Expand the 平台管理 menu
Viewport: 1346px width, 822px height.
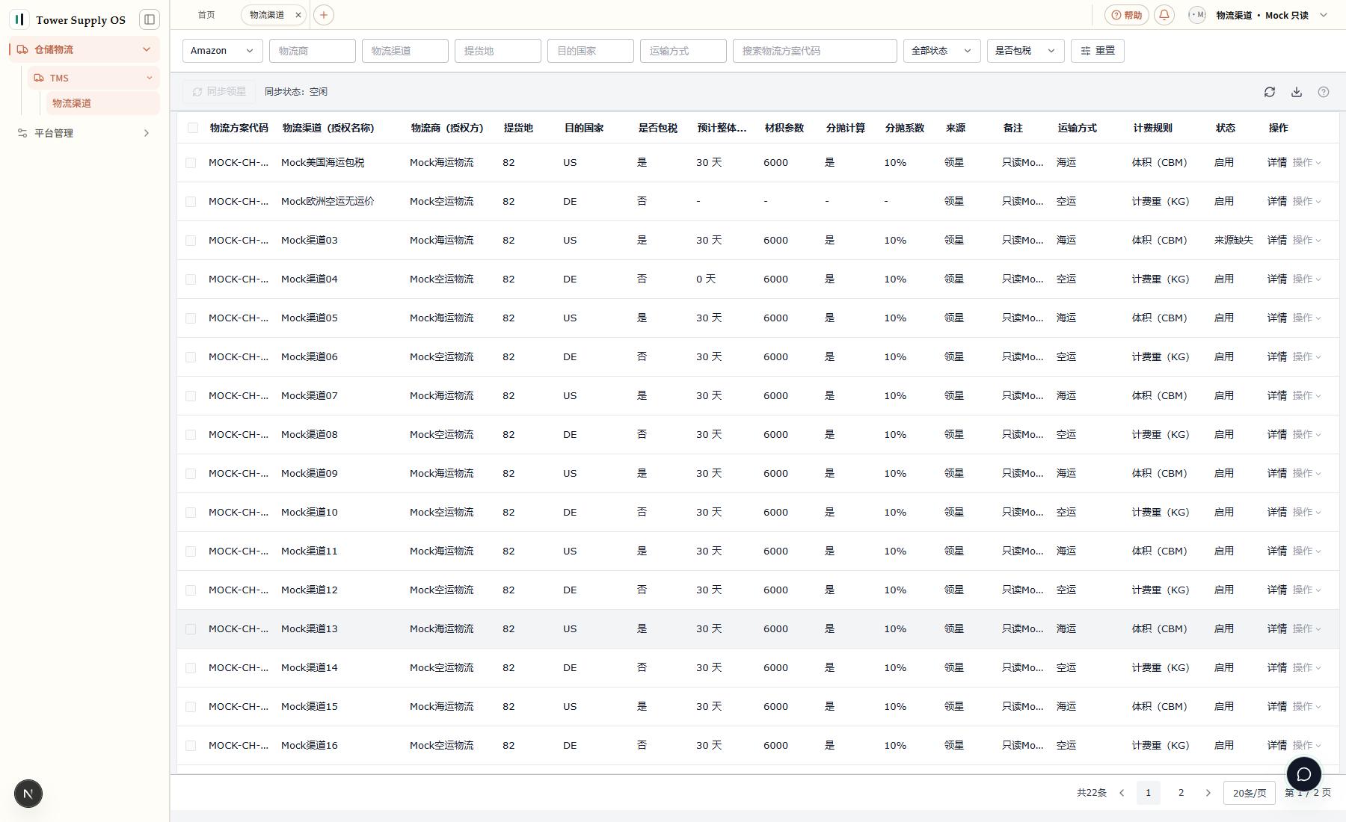84,133
